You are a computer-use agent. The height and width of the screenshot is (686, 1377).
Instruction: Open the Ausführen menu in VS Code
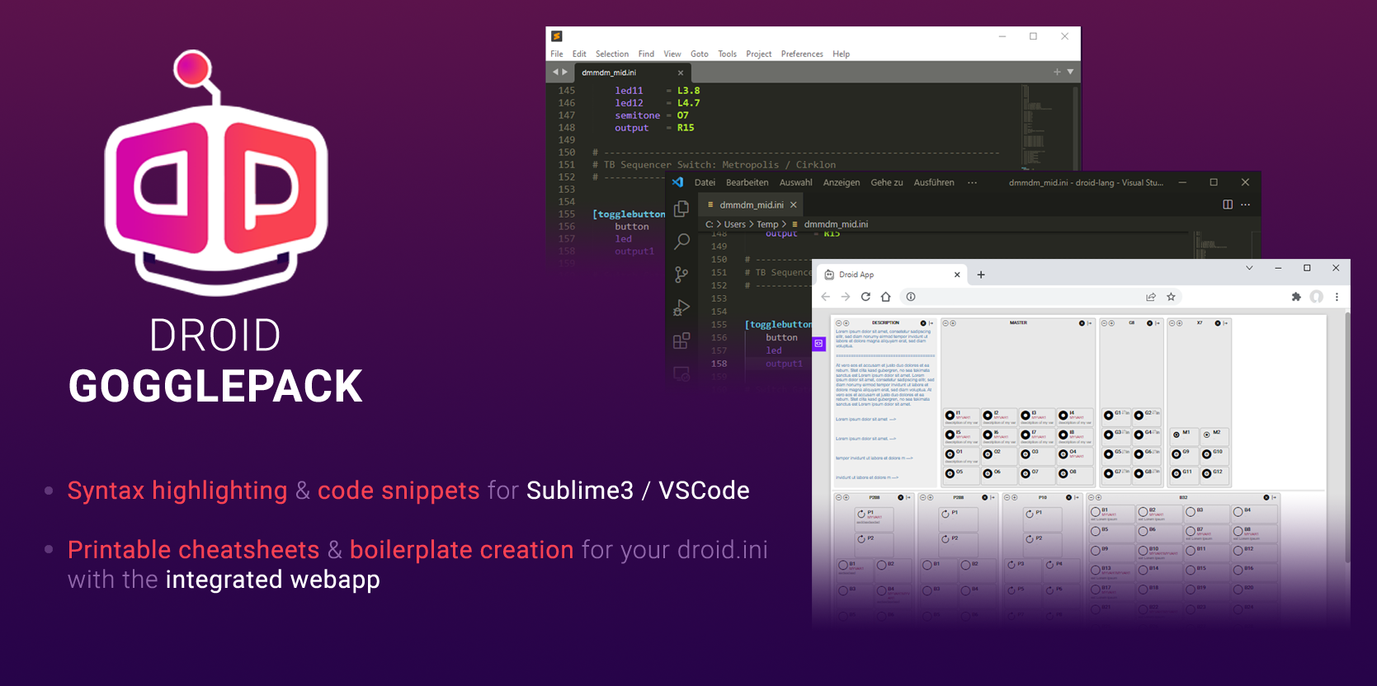point(934,182)
